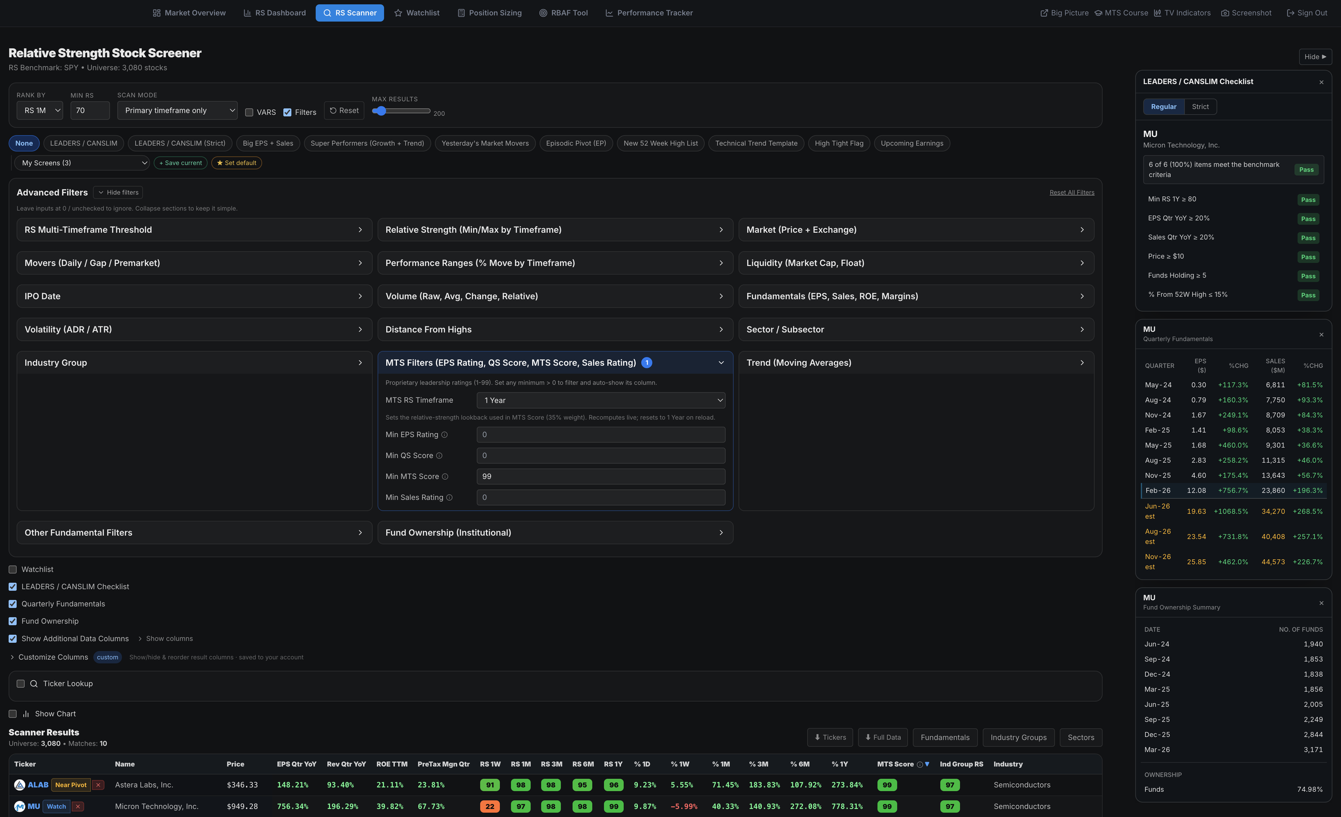
Task: Uncheck Show Additional Data Columns checkbox
Action: pyautogui.click(x=12, y=638)
